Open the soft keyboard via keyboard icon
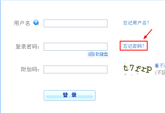The height and width of the screenshot is (113, 165). click(91, 54)
